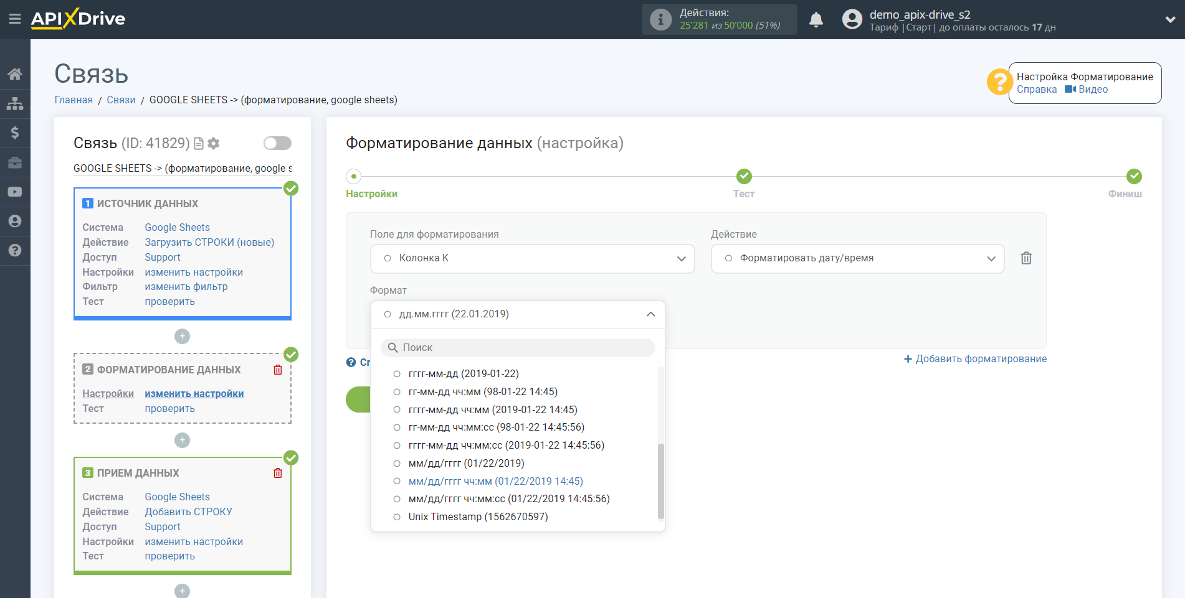Open the YouTube video icon in sidebar
1185x598 pixels.
click(x=15, y=192)
